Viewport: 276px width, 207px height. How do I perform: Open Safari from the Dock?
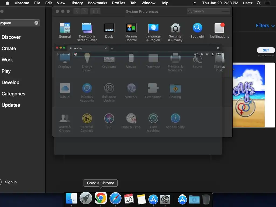pos(115,198)
